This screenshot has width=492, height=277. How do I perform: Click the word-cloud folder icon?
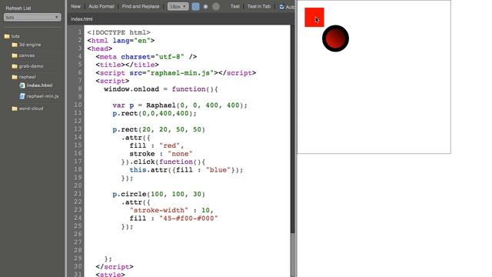[x=15, y=108]
